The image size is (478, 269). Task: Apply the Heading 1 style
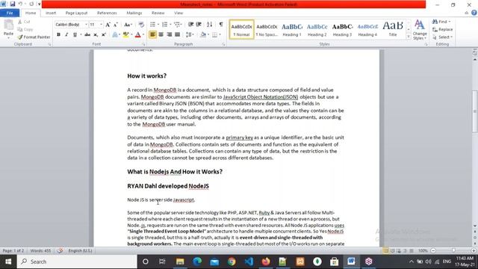coord(292,30)
